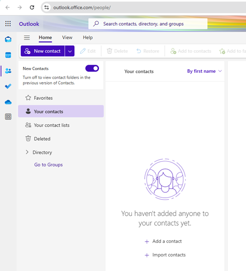
Task: Switch to the Home tab
Action: (45, 38)
